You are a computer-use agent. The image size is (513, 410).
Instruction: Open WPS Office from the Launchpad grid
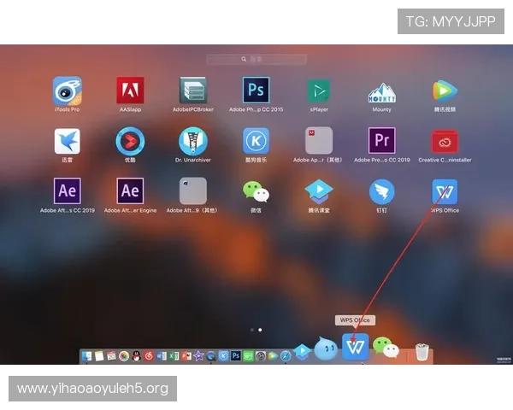pyautogui.click(x=445, y=191)
